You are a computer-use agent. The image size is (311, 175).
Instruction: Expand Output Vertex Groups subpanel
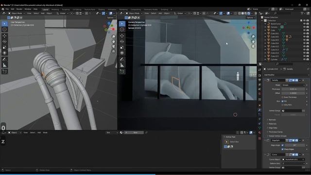277,136
